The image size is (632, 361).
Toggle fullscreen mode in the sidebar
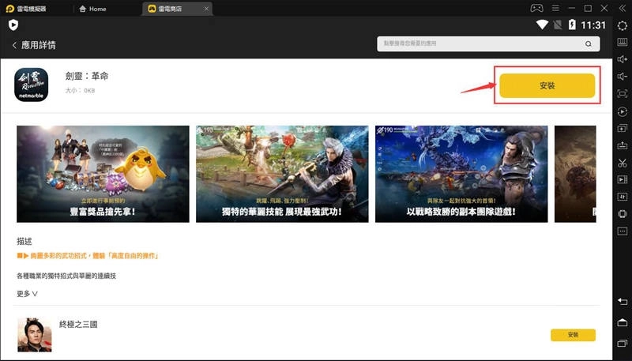tap(623, 94)
